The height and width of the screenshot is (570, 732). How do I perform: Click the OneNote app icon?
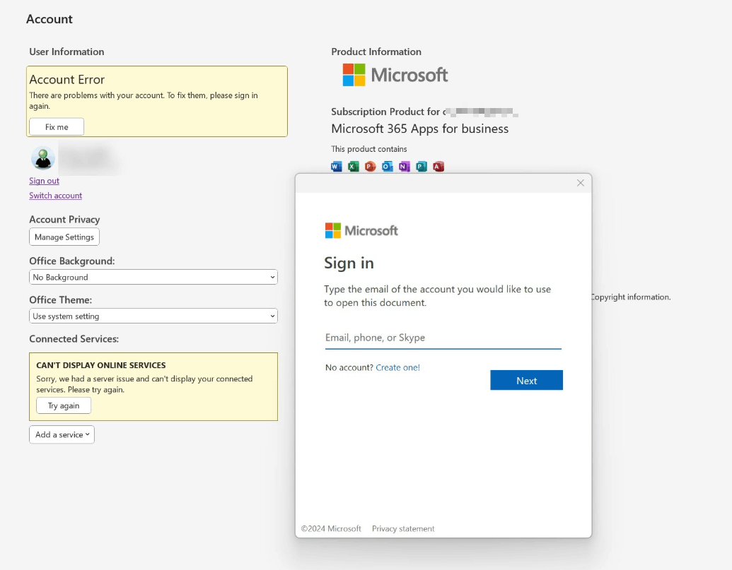405,167
